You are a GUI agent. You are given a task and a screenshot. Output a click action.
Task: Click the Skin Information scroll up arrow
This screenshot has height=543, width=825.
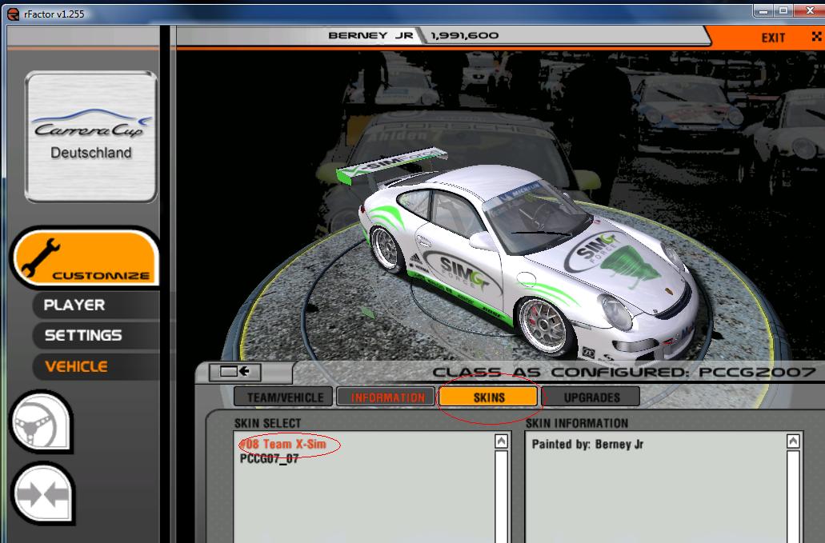click(x=794, y=441)
